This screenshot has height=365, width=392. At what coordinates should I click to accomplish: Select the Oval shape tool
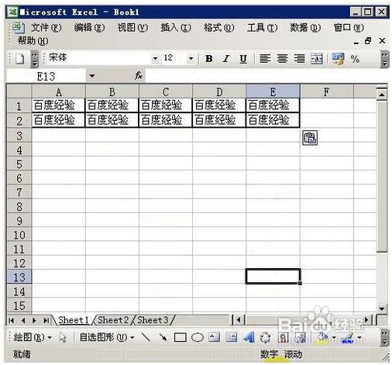(x=198, y=337)
